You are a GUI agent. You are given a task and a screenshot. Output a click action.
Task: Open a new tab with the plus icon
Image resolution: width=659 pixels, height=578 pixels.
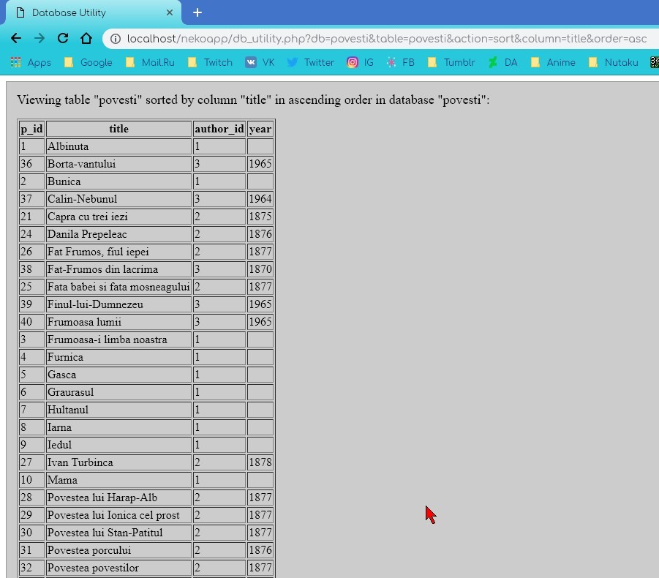(197, 12)
